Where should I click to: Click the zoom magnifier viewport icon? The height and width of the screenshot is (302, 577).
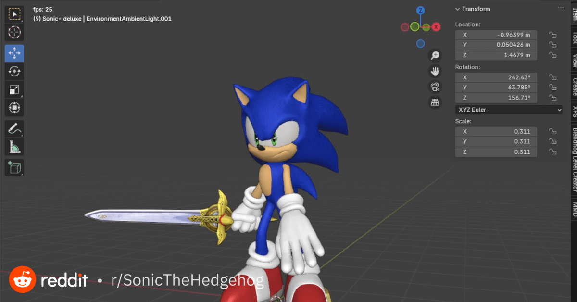[x=435, y=56]
